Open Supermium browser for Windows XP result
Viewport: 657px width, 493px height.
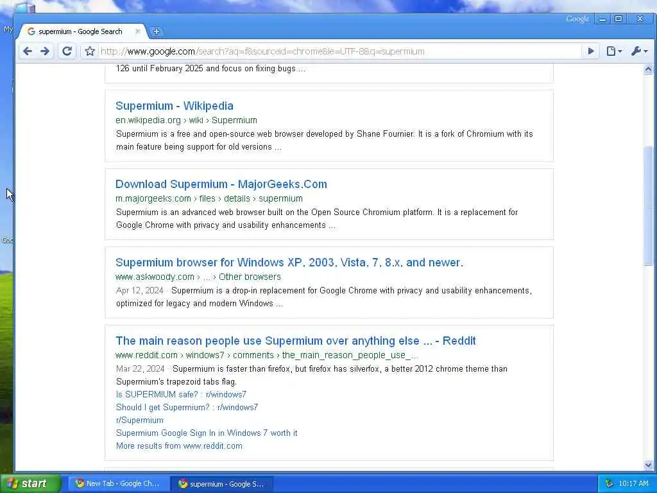(x=289, y=263)
